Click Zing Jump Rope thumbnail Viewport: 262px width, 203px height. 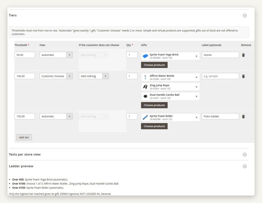point(145,87)
